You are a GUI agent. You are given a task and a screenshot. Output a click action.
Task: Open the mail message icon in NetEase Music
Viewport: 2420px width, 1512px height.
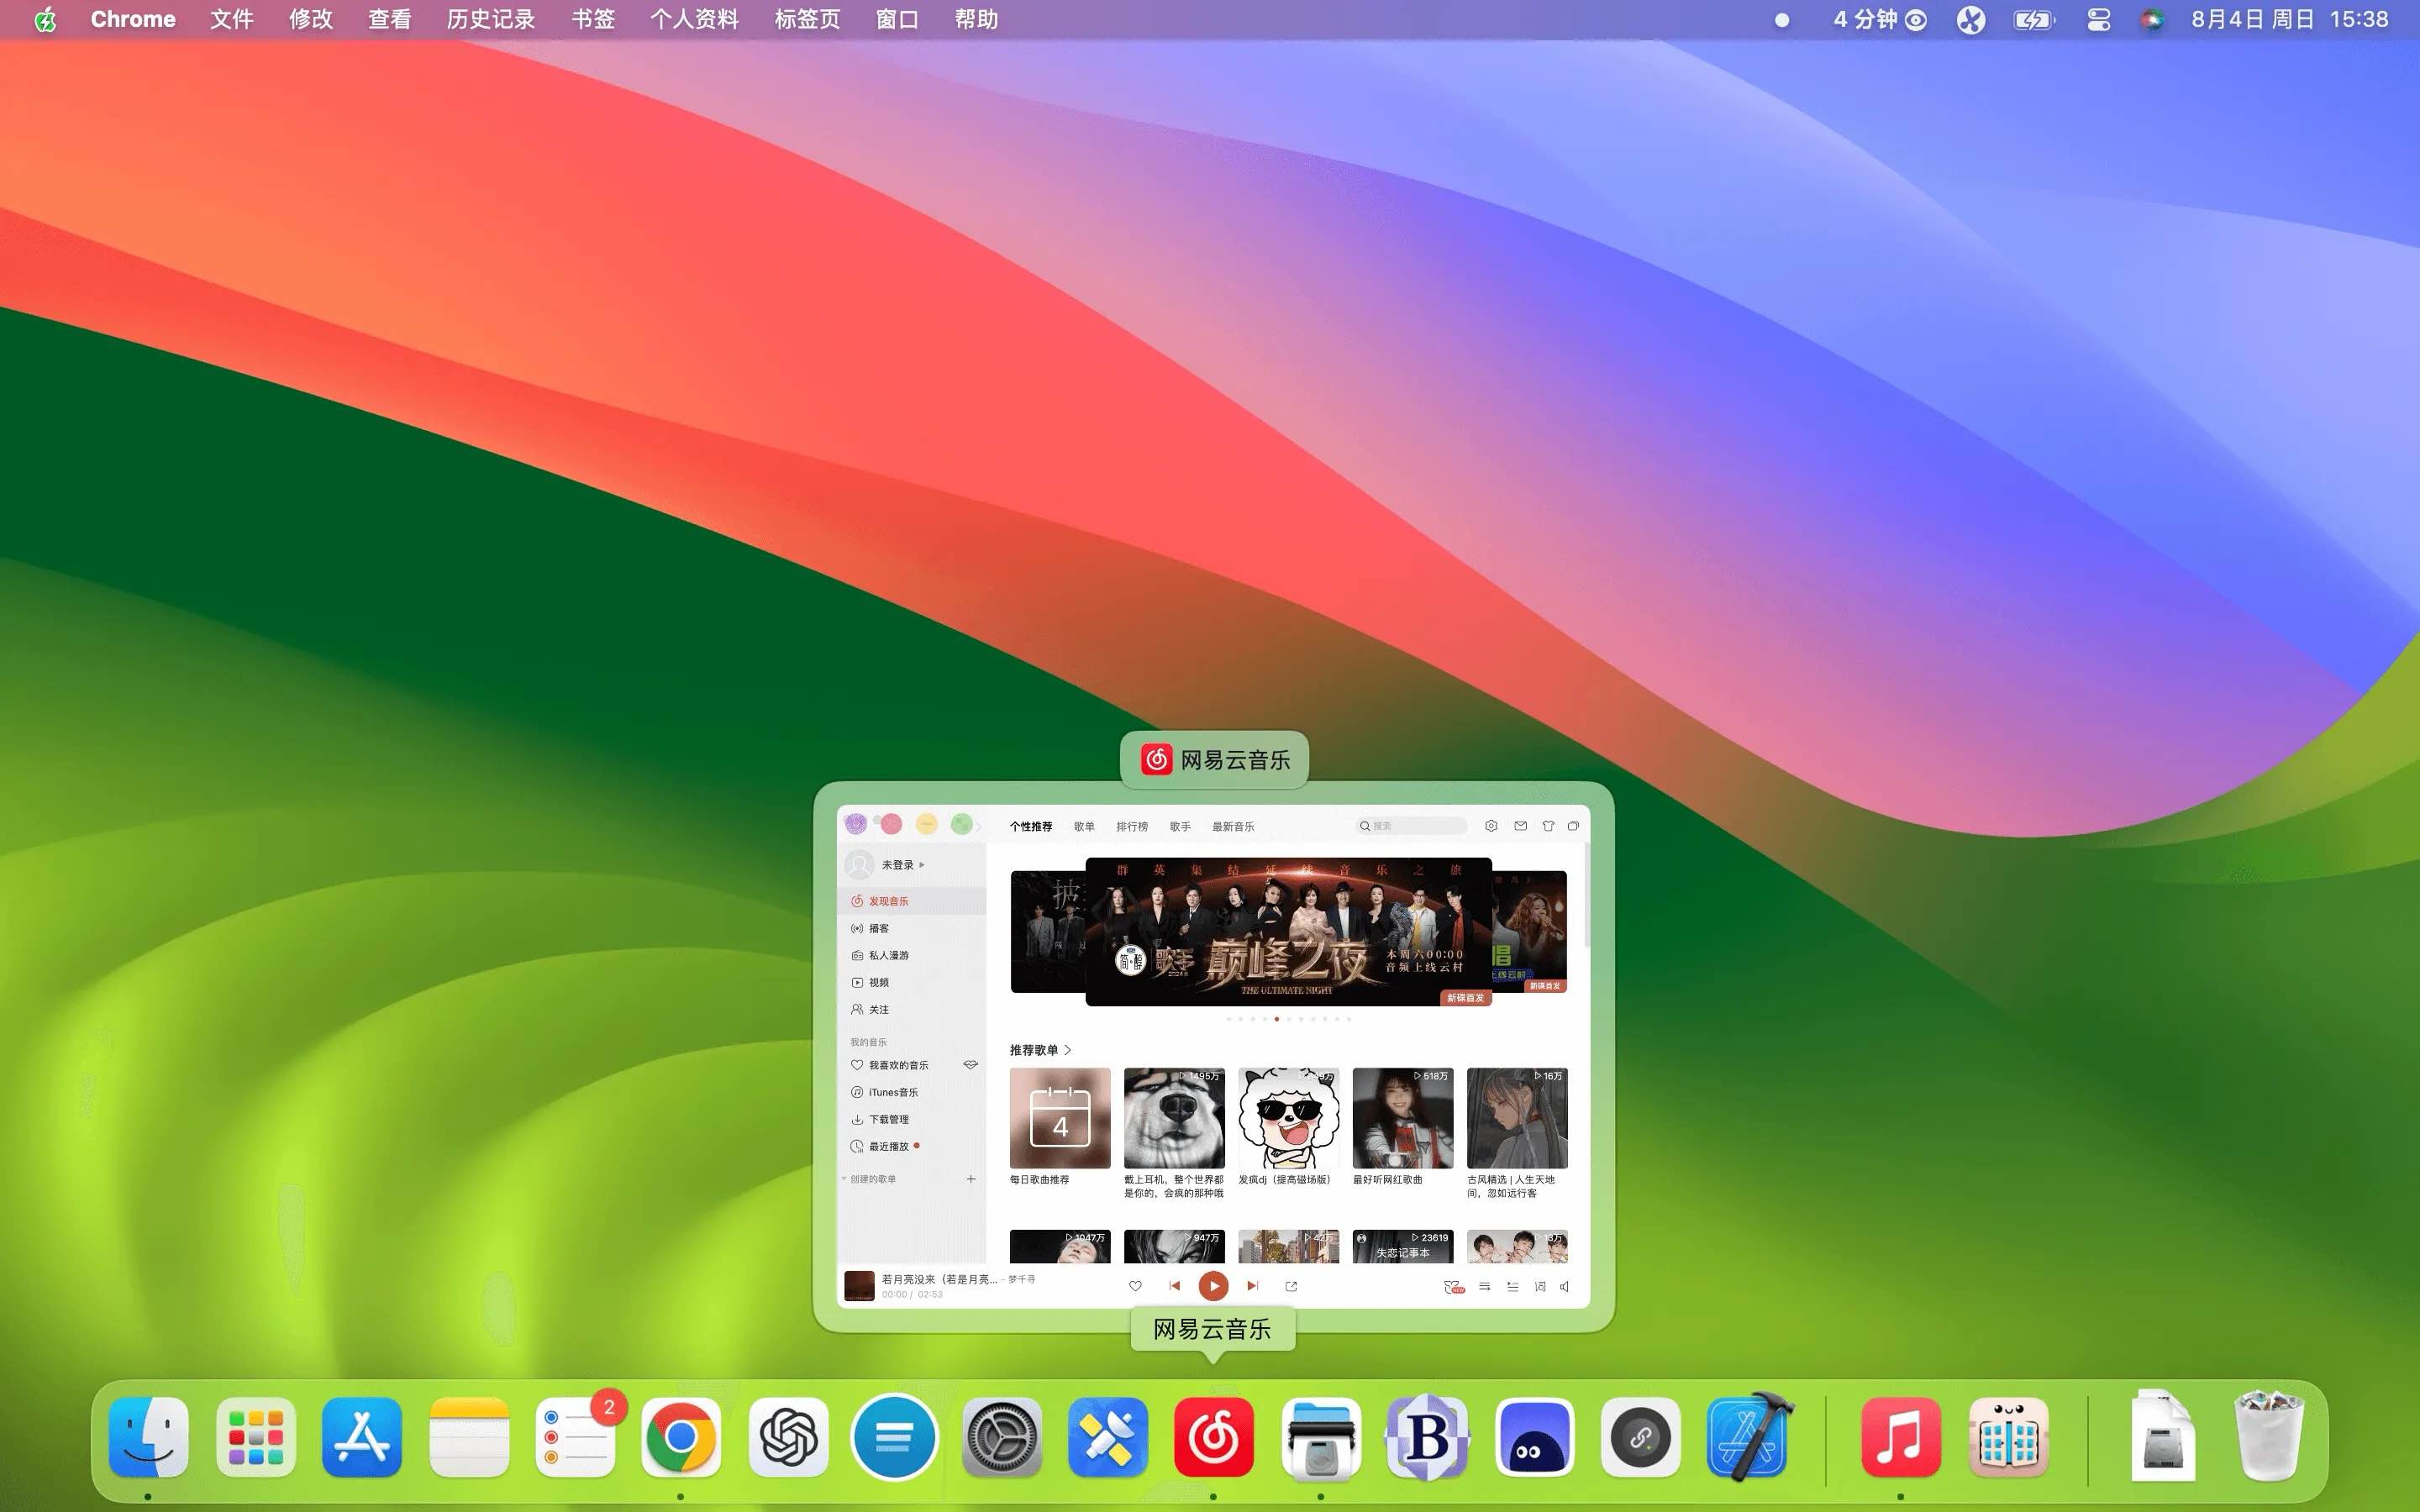point(1520,826)
